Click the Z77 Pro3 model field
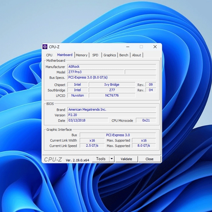 point(96,72)
